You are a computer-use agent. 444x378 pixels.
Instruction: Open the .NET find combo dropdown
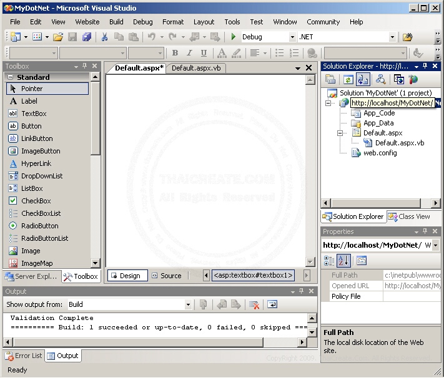392,37
